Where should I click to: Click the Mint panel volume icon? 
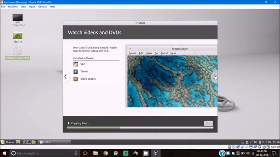click(x=255, y=142)
